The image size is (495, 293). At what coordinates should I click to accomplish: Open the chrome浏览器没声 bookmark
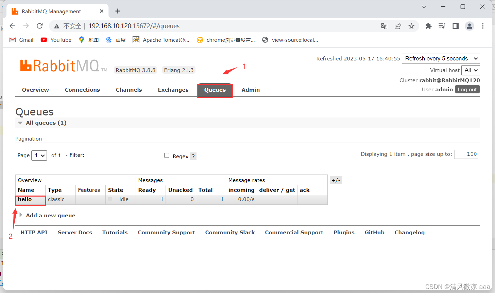click(226, 40)
